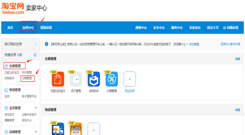Screen dimensions: 245x135
Task: Open 评价管理 in sidebar
Action: click(x=27, y=72)
